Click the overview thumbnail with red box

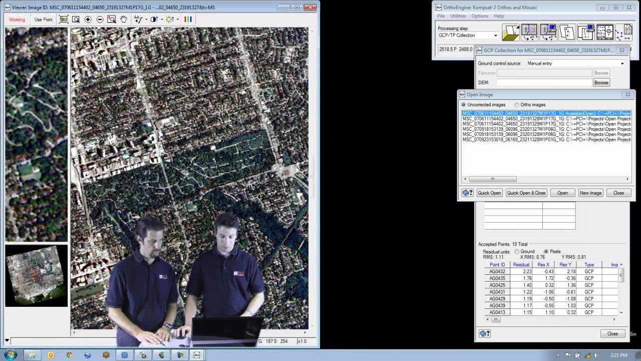tap(36, 275)
